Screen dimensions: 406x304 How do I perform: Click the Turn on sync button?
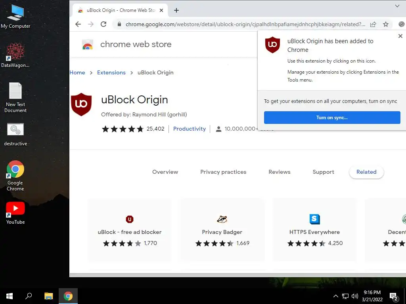(x=332, y=118)
